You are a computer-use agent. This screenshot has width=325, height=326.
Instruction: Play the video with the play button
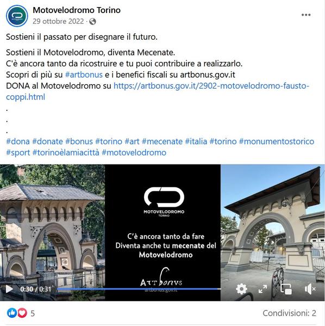9,289
